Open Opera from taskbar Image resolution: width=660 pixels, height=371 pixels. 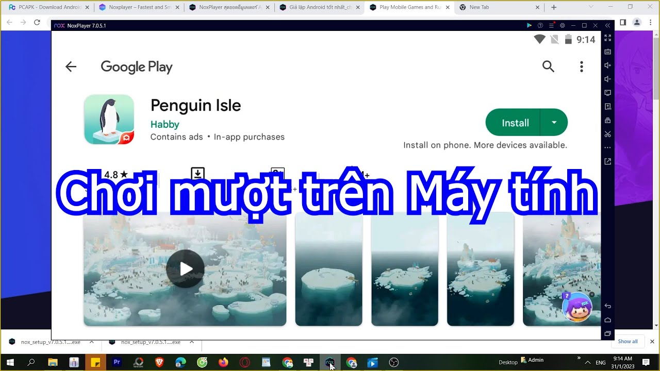(245, 362)
